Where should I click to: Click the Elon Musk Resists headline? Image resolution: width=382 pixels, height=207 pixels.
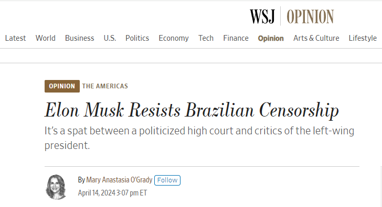(x=192, y=110)
